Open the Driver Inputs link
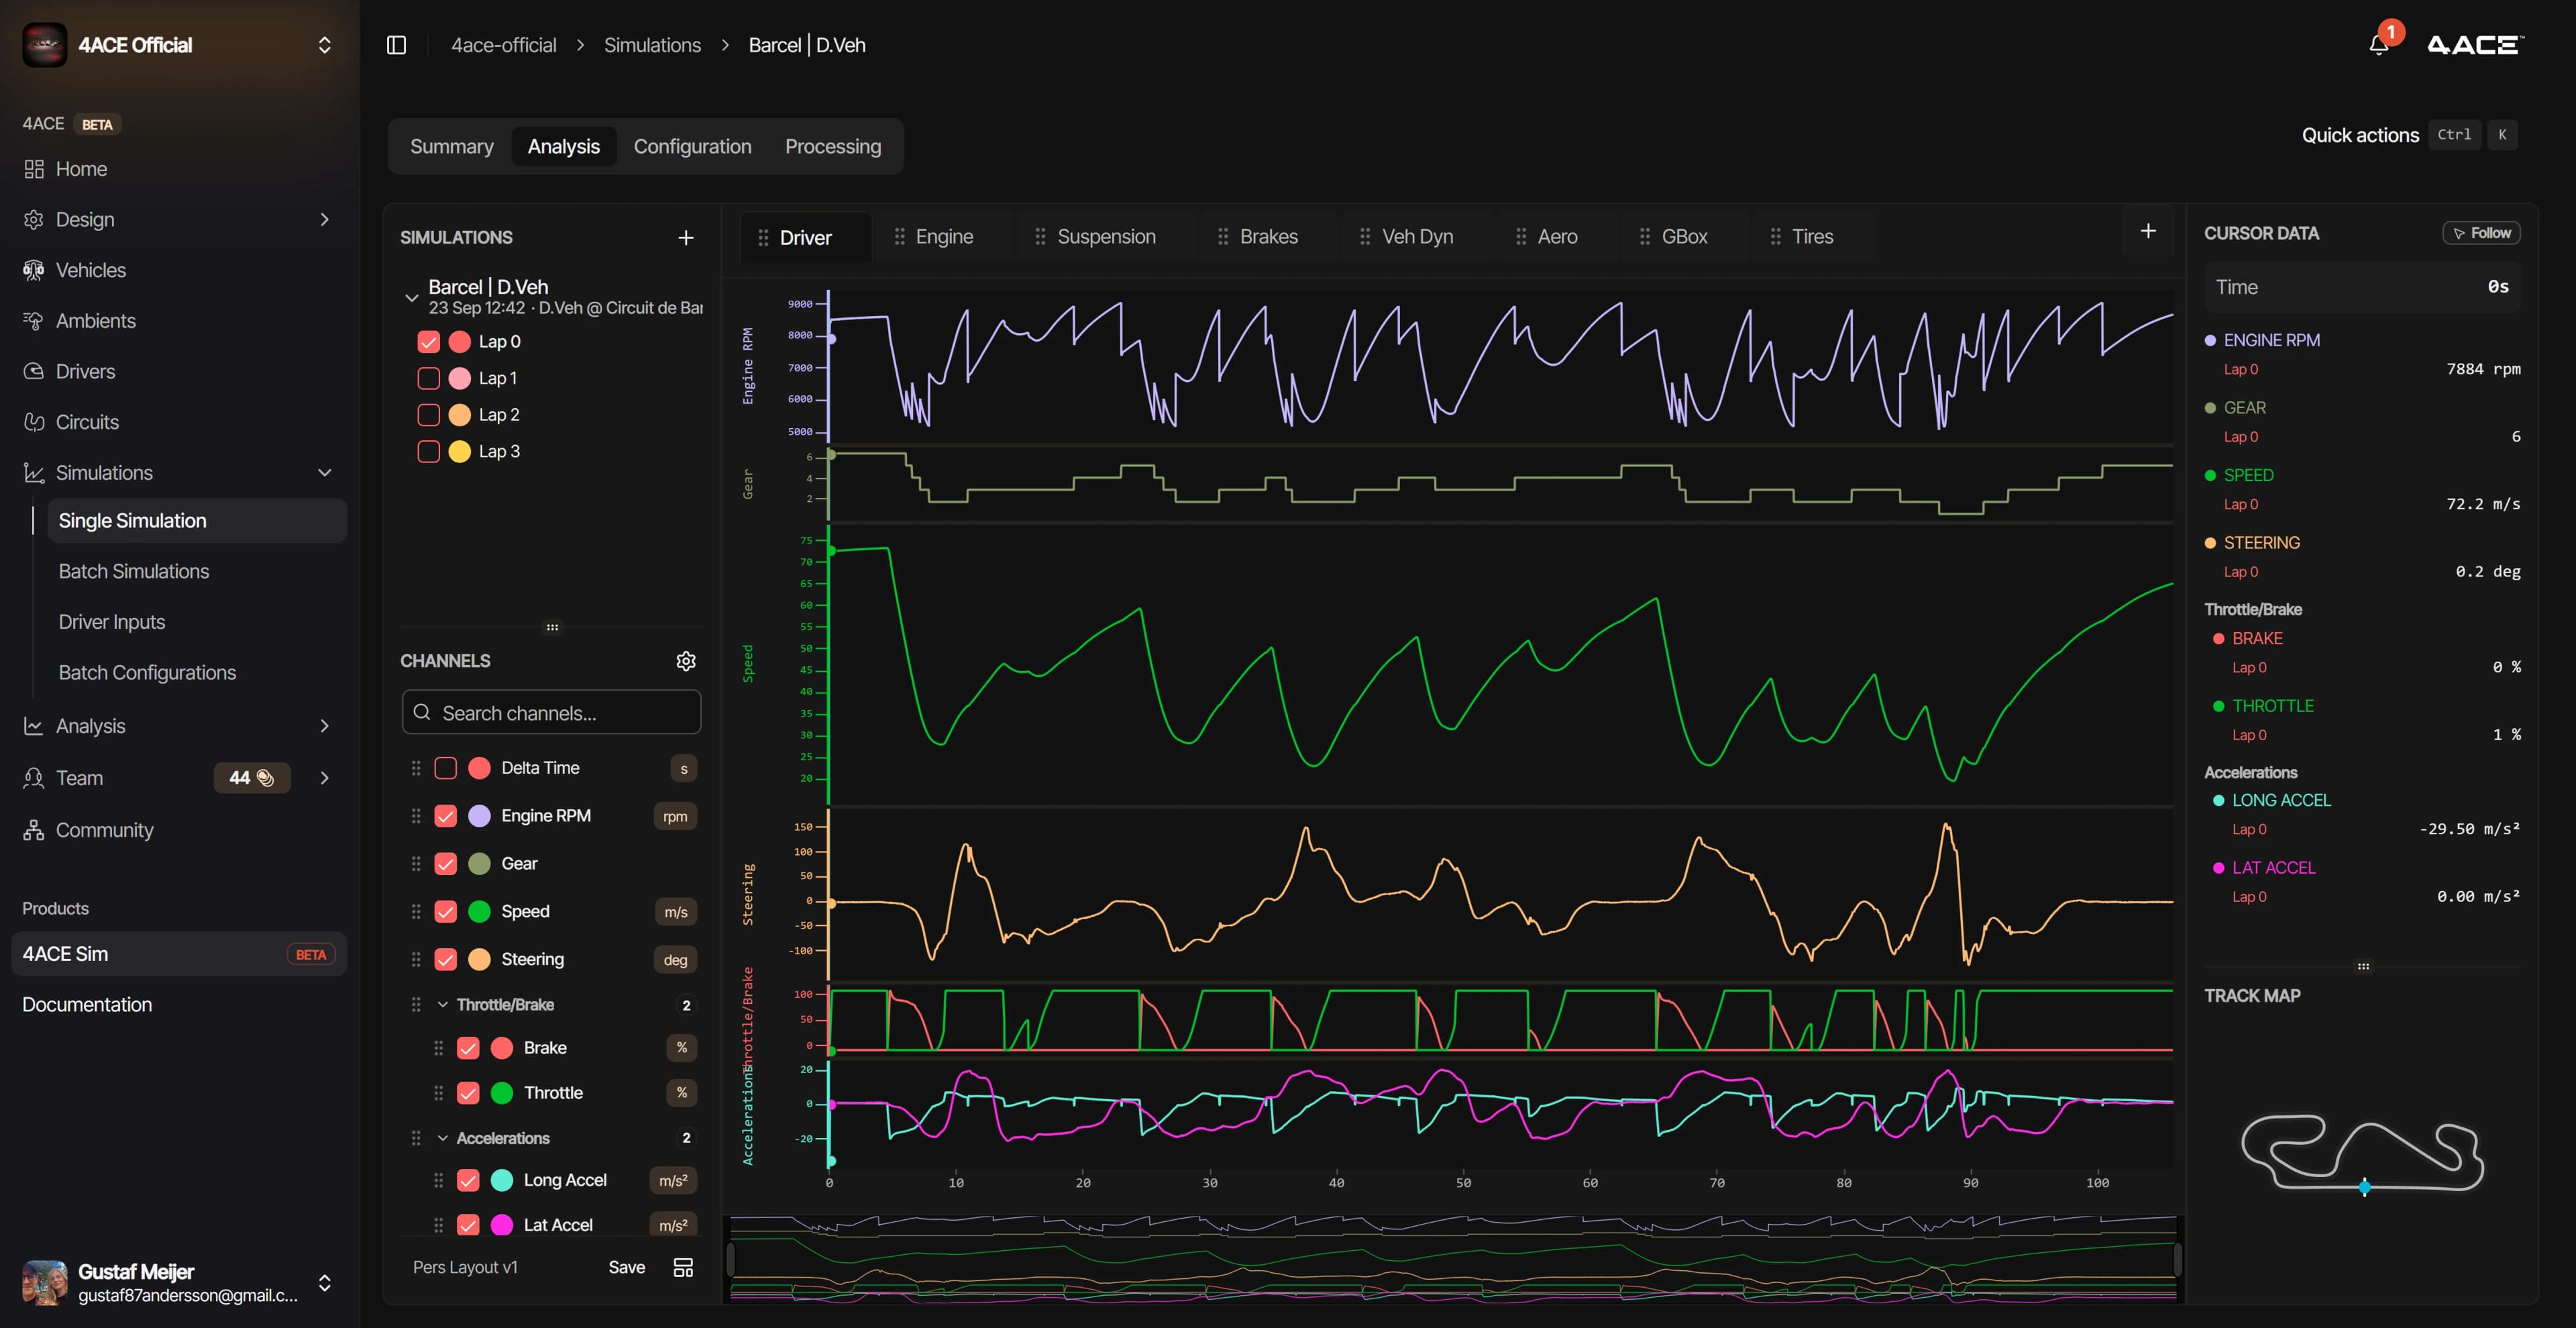The height and width of the screenshot is (1328, 2576). click(112, 622)
